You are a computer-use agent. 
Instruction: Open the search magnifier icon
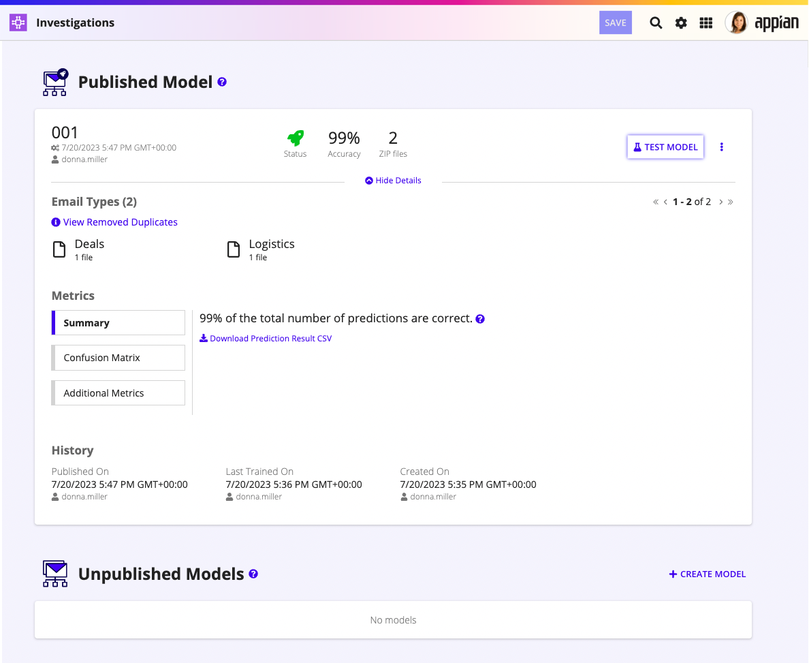[x=656, y=22]
